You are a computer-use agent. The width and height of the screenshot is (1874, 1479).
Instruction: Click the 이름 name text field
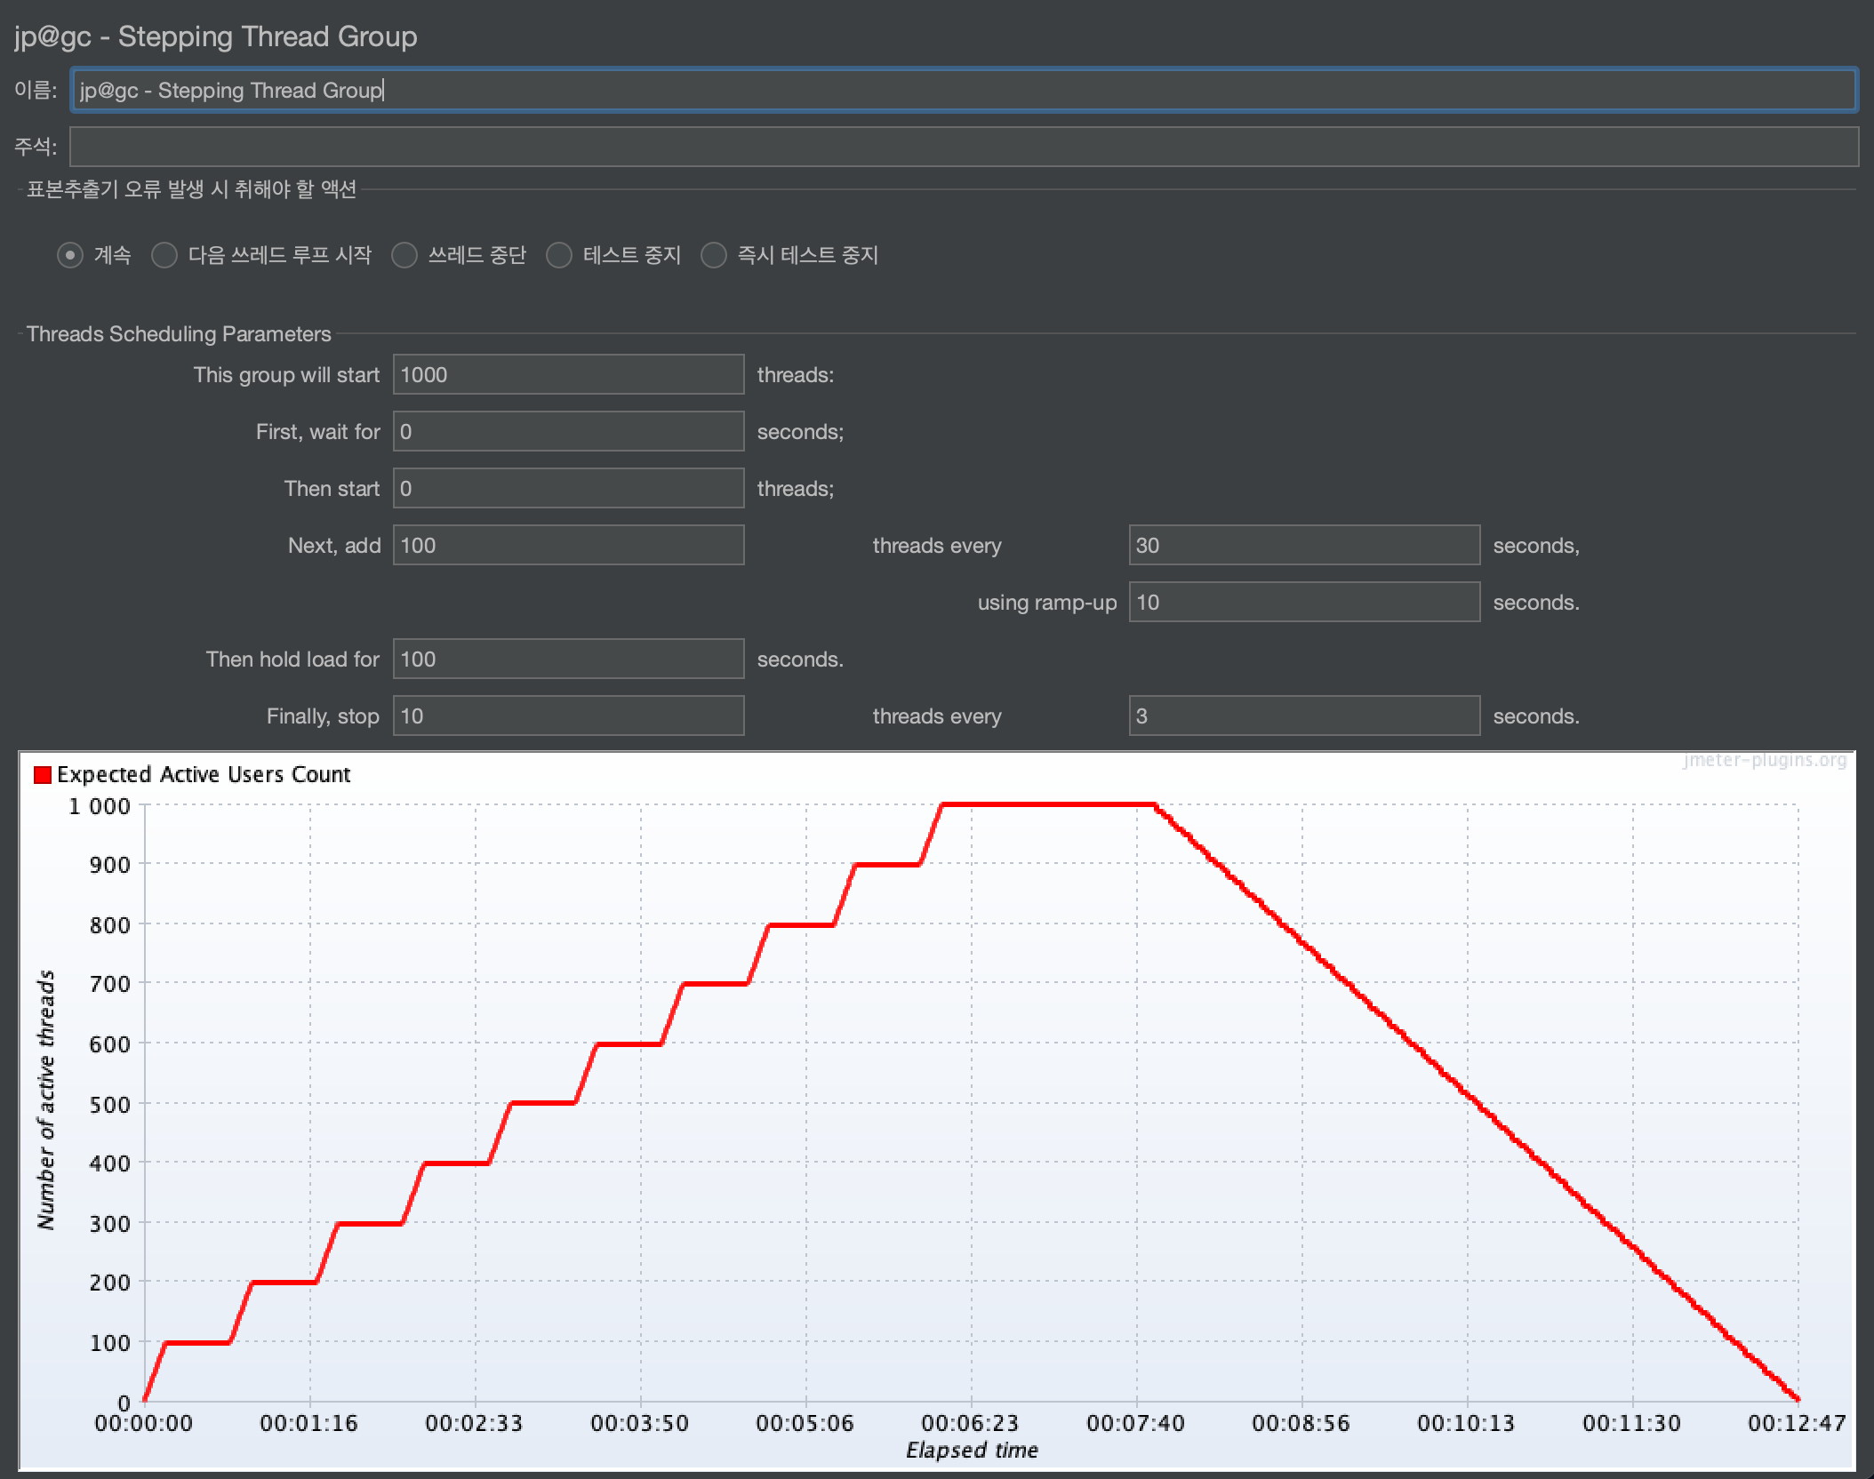point(964,91)
